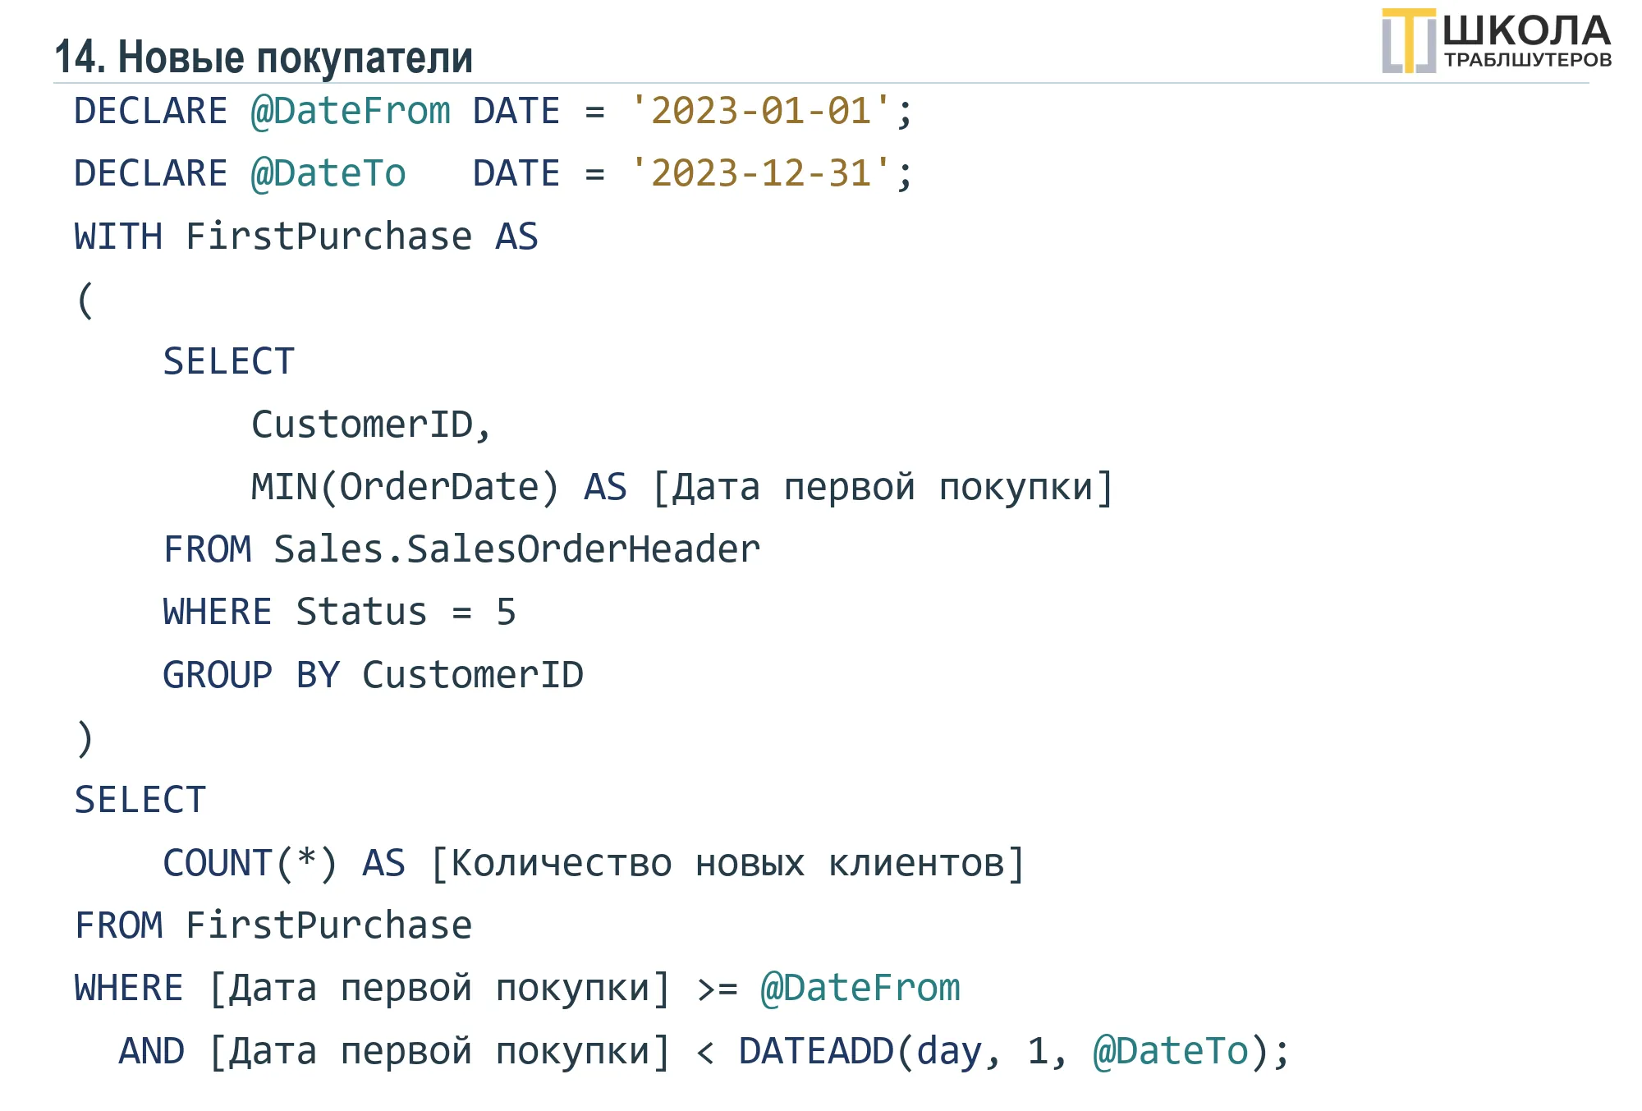
Task: Click '@DateFrom' in the first DECLARE
Action: (x=351, y=111)
